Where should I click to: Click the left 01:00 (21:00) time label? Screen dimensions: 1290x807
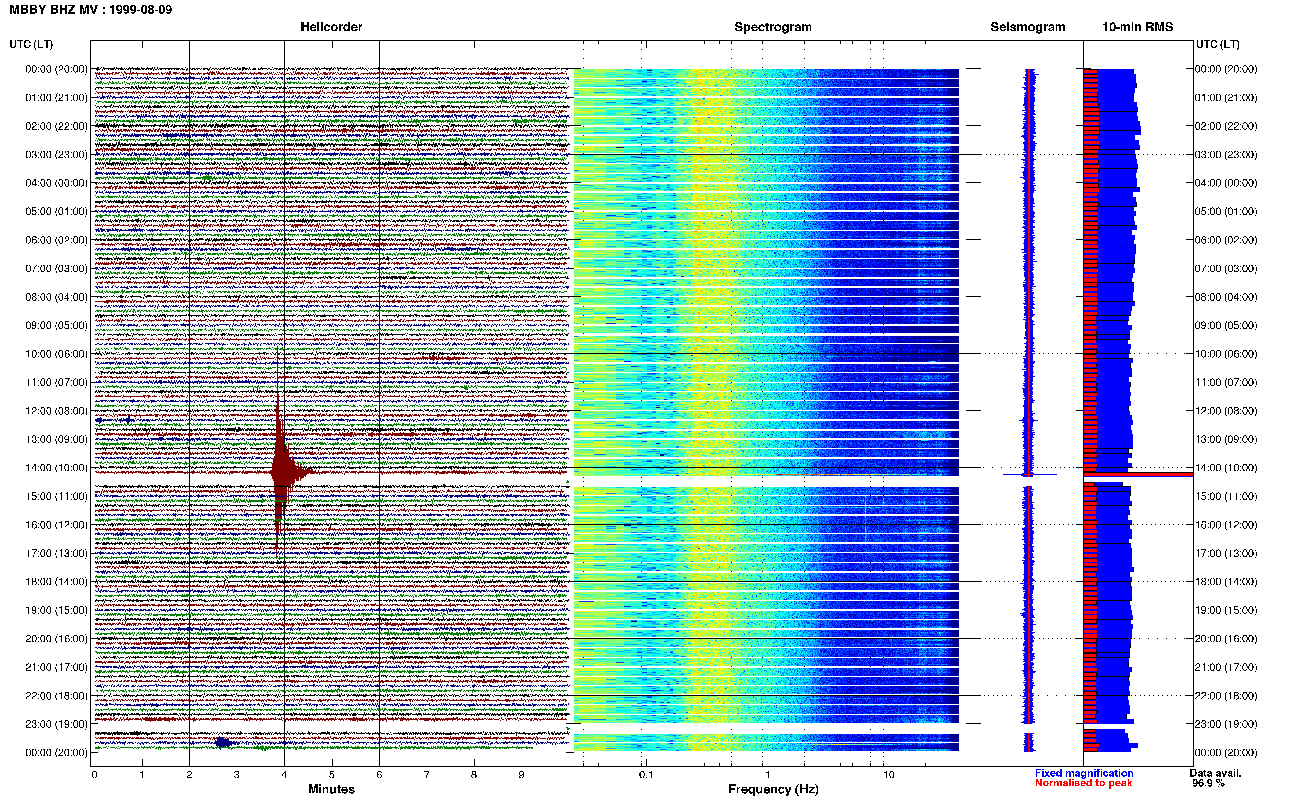coord(57,98)
